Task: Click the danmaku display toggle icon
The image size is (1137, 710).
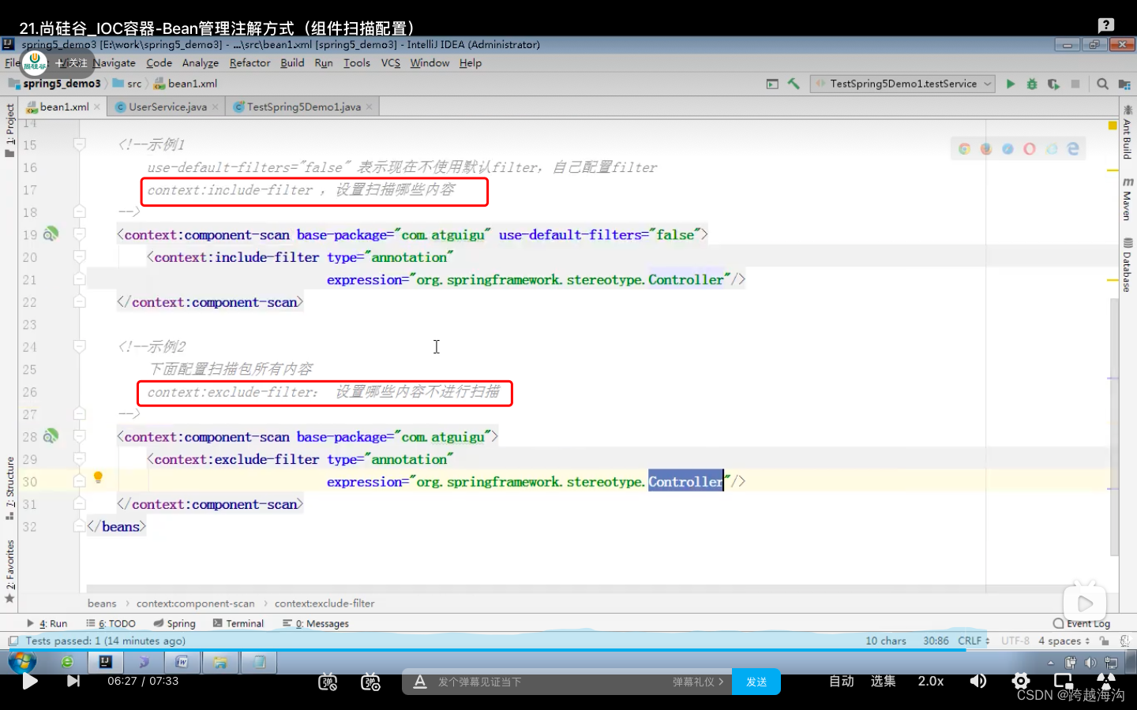Action: (x=328, y=682)
